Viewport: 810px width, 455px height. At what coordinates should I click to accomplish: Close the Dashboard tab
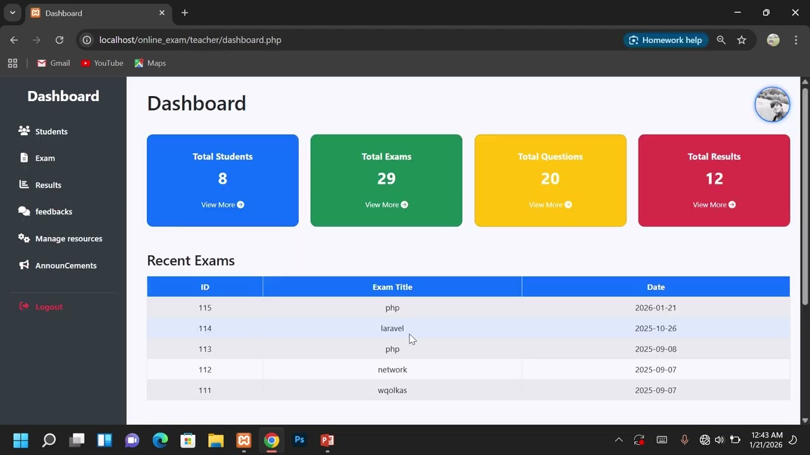coord(162,13)
